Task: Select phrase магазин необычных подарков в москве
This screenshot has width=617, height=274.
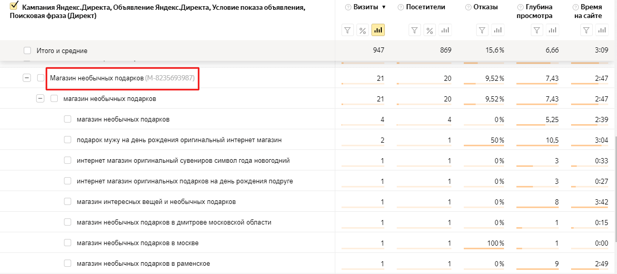Action: (137, 243)
